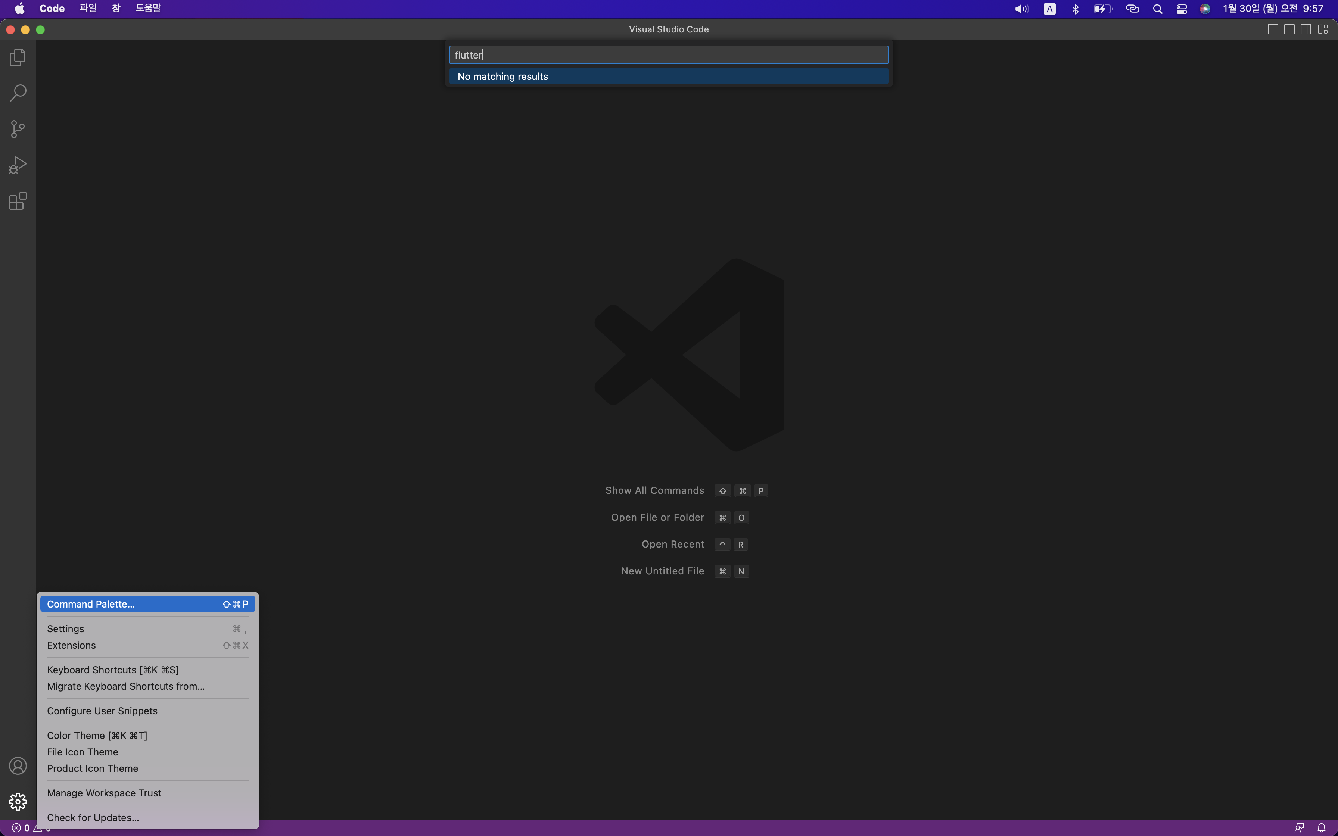1338x836 pixels.
Task: Click the New Untitled File label
Action: [x=662, y=571]
